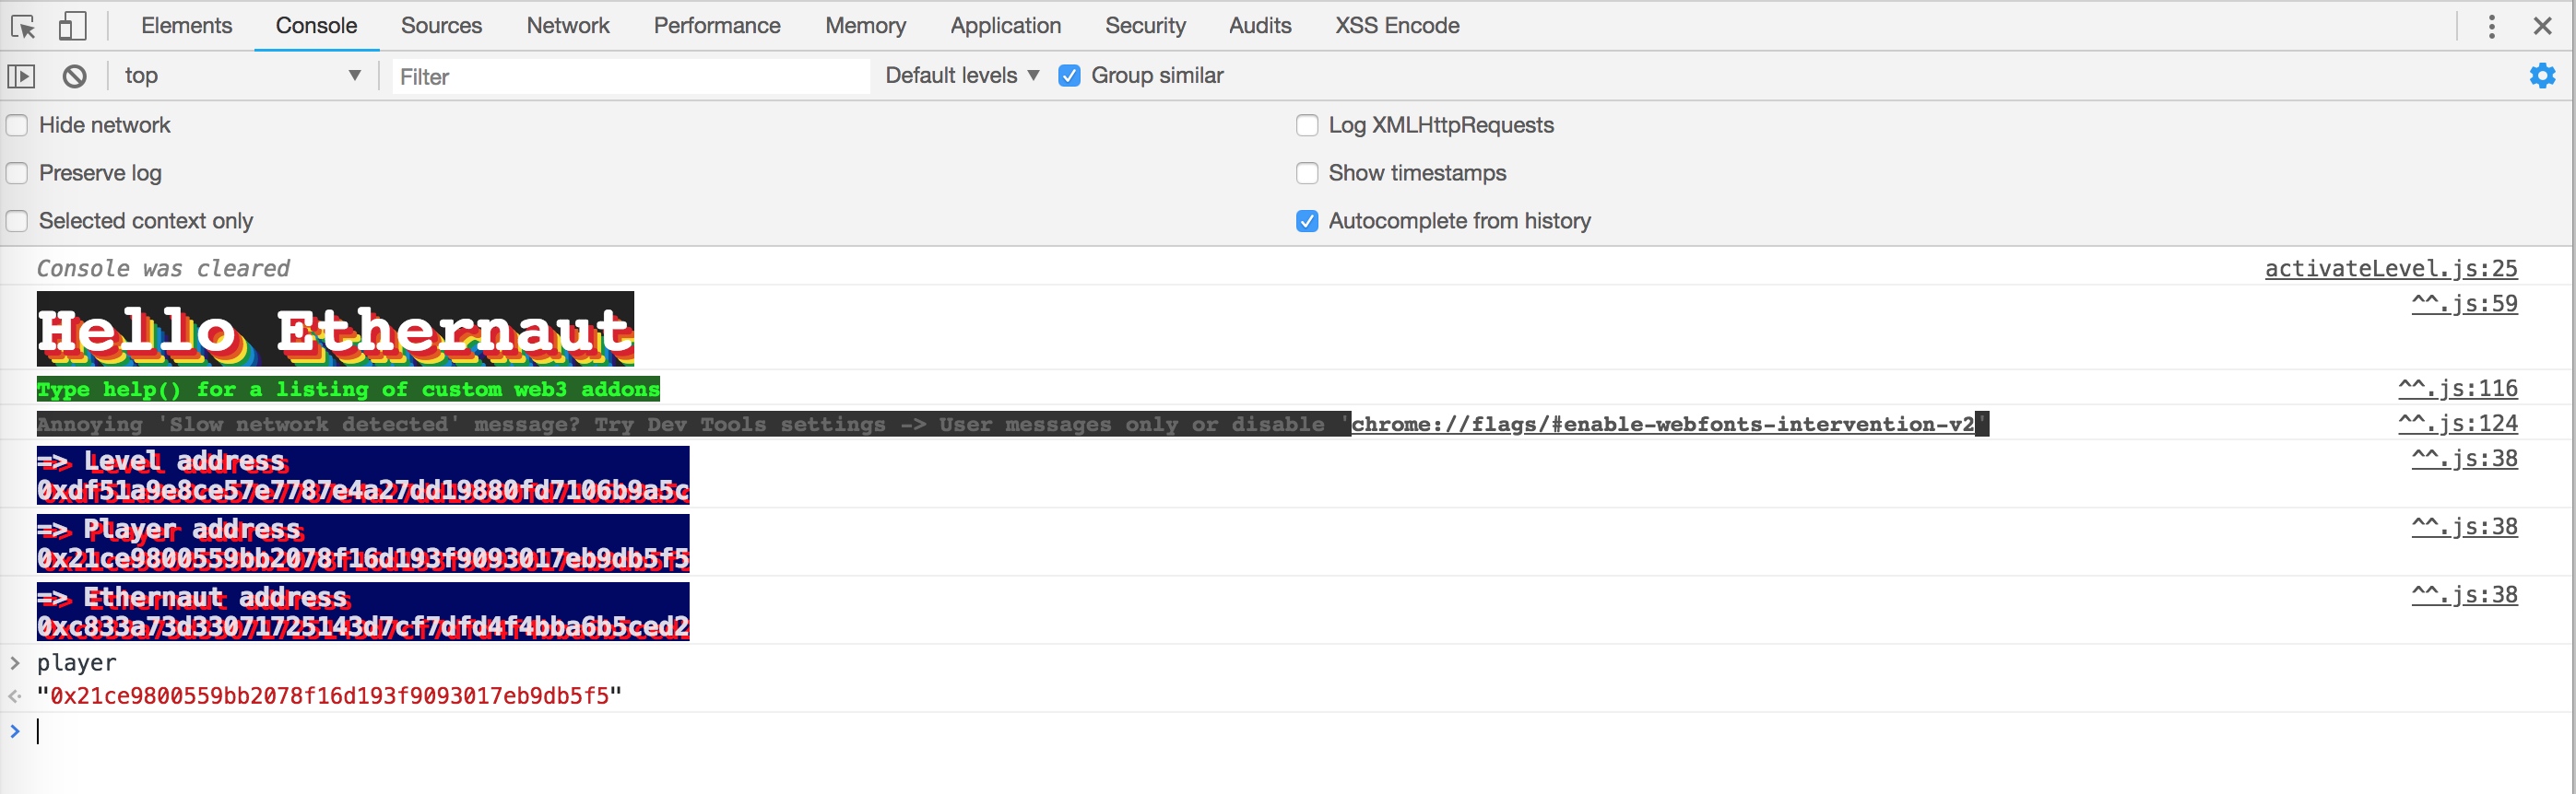Select the 'Type help()' green message
This screenshot has width=2576, height=794.
point(348,390)
